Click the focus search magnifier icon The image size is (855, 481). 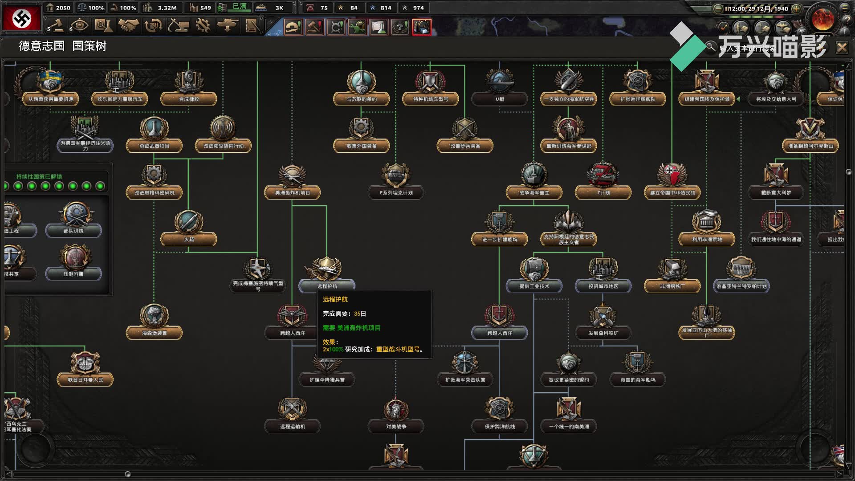click(710, 46)
